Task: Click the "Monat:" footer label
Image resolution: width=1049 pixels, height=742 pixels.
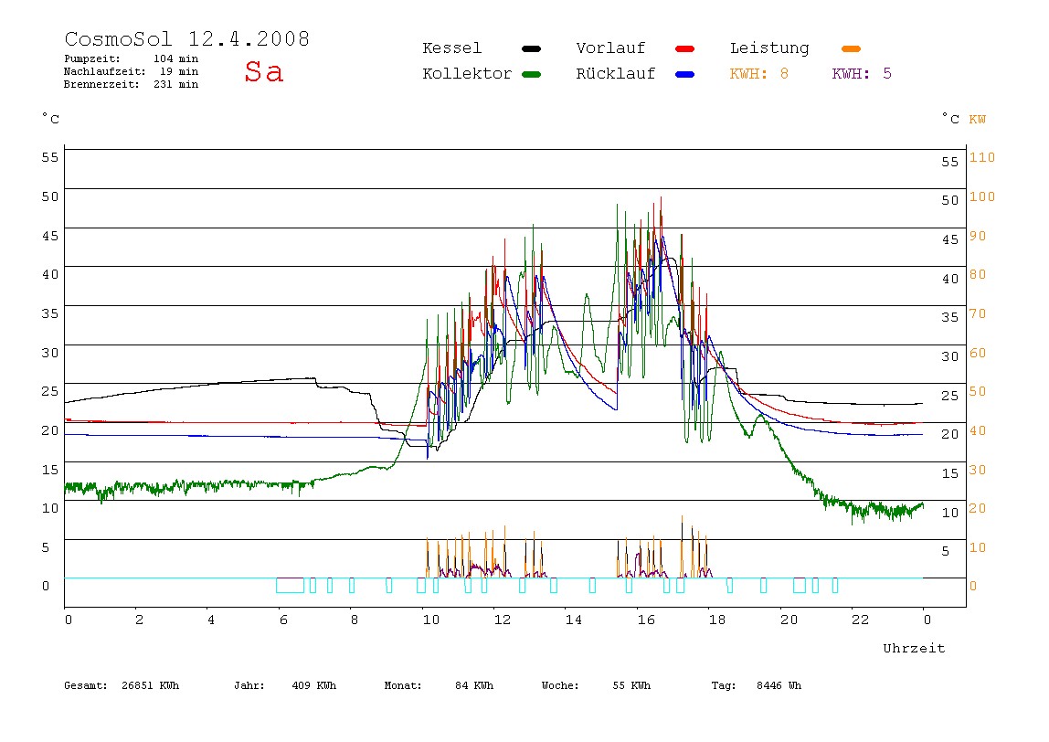Action: [403, 685]
